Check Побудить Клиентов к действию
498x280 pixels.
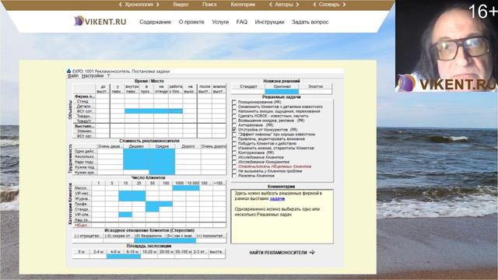pos(234,143)
